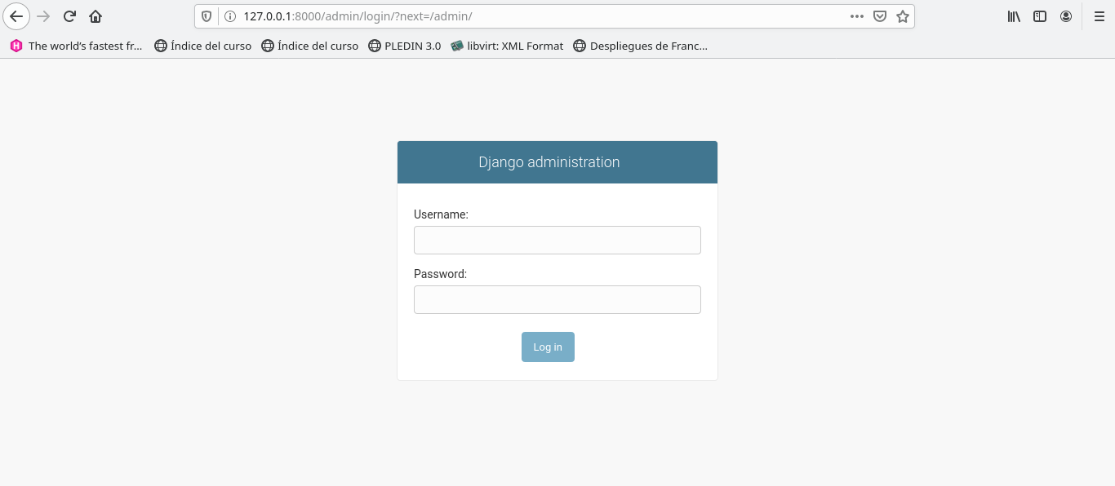Focus the Password input field
The width and height of the screenshot is (1115, 486).
click(x=557, y=299)
